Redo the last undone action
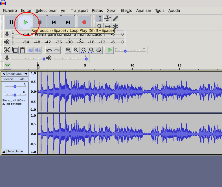222x187 pixels. 57,50
